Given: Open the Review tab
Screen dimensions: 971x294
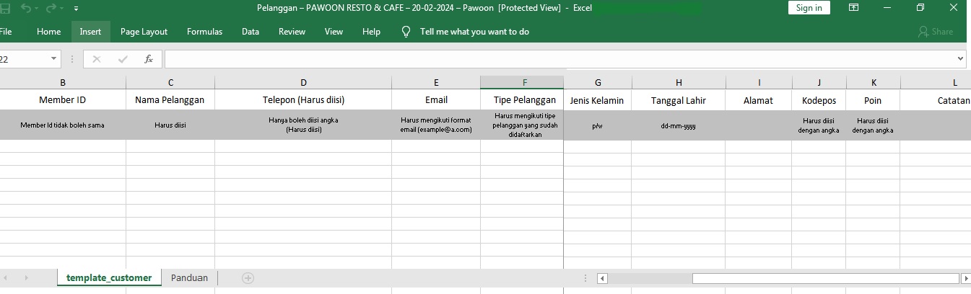Looking at the screenshot, I should click(292, 32).
